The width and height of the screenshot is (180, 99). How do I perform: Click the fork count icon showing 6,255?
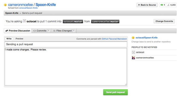click(x=168, y=5)
